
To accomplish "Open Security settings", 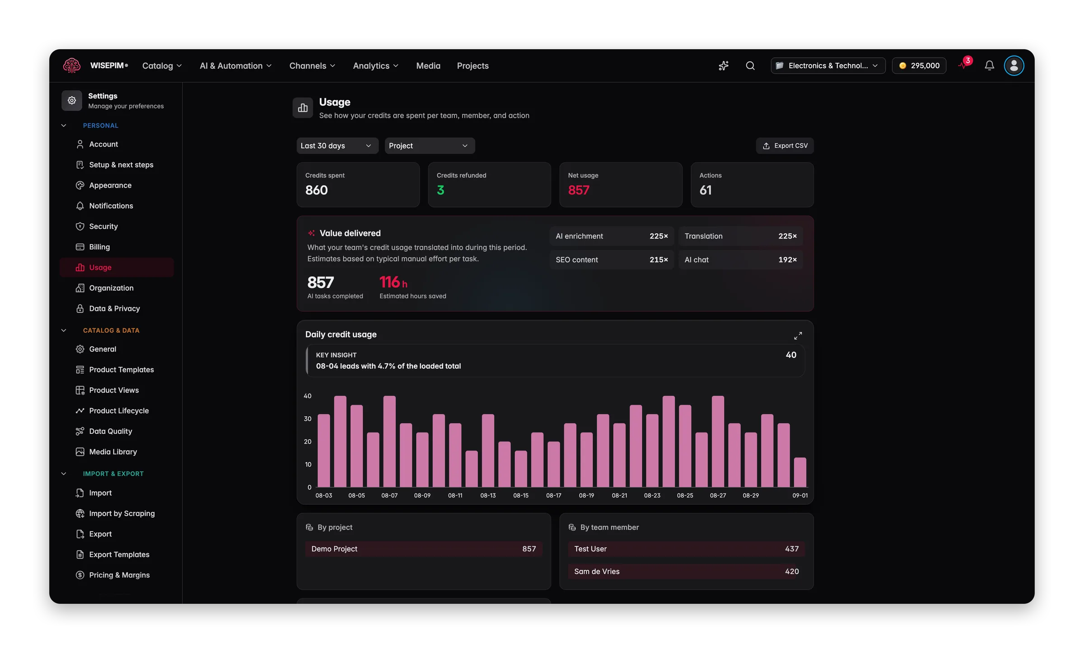I will (117, 226).
